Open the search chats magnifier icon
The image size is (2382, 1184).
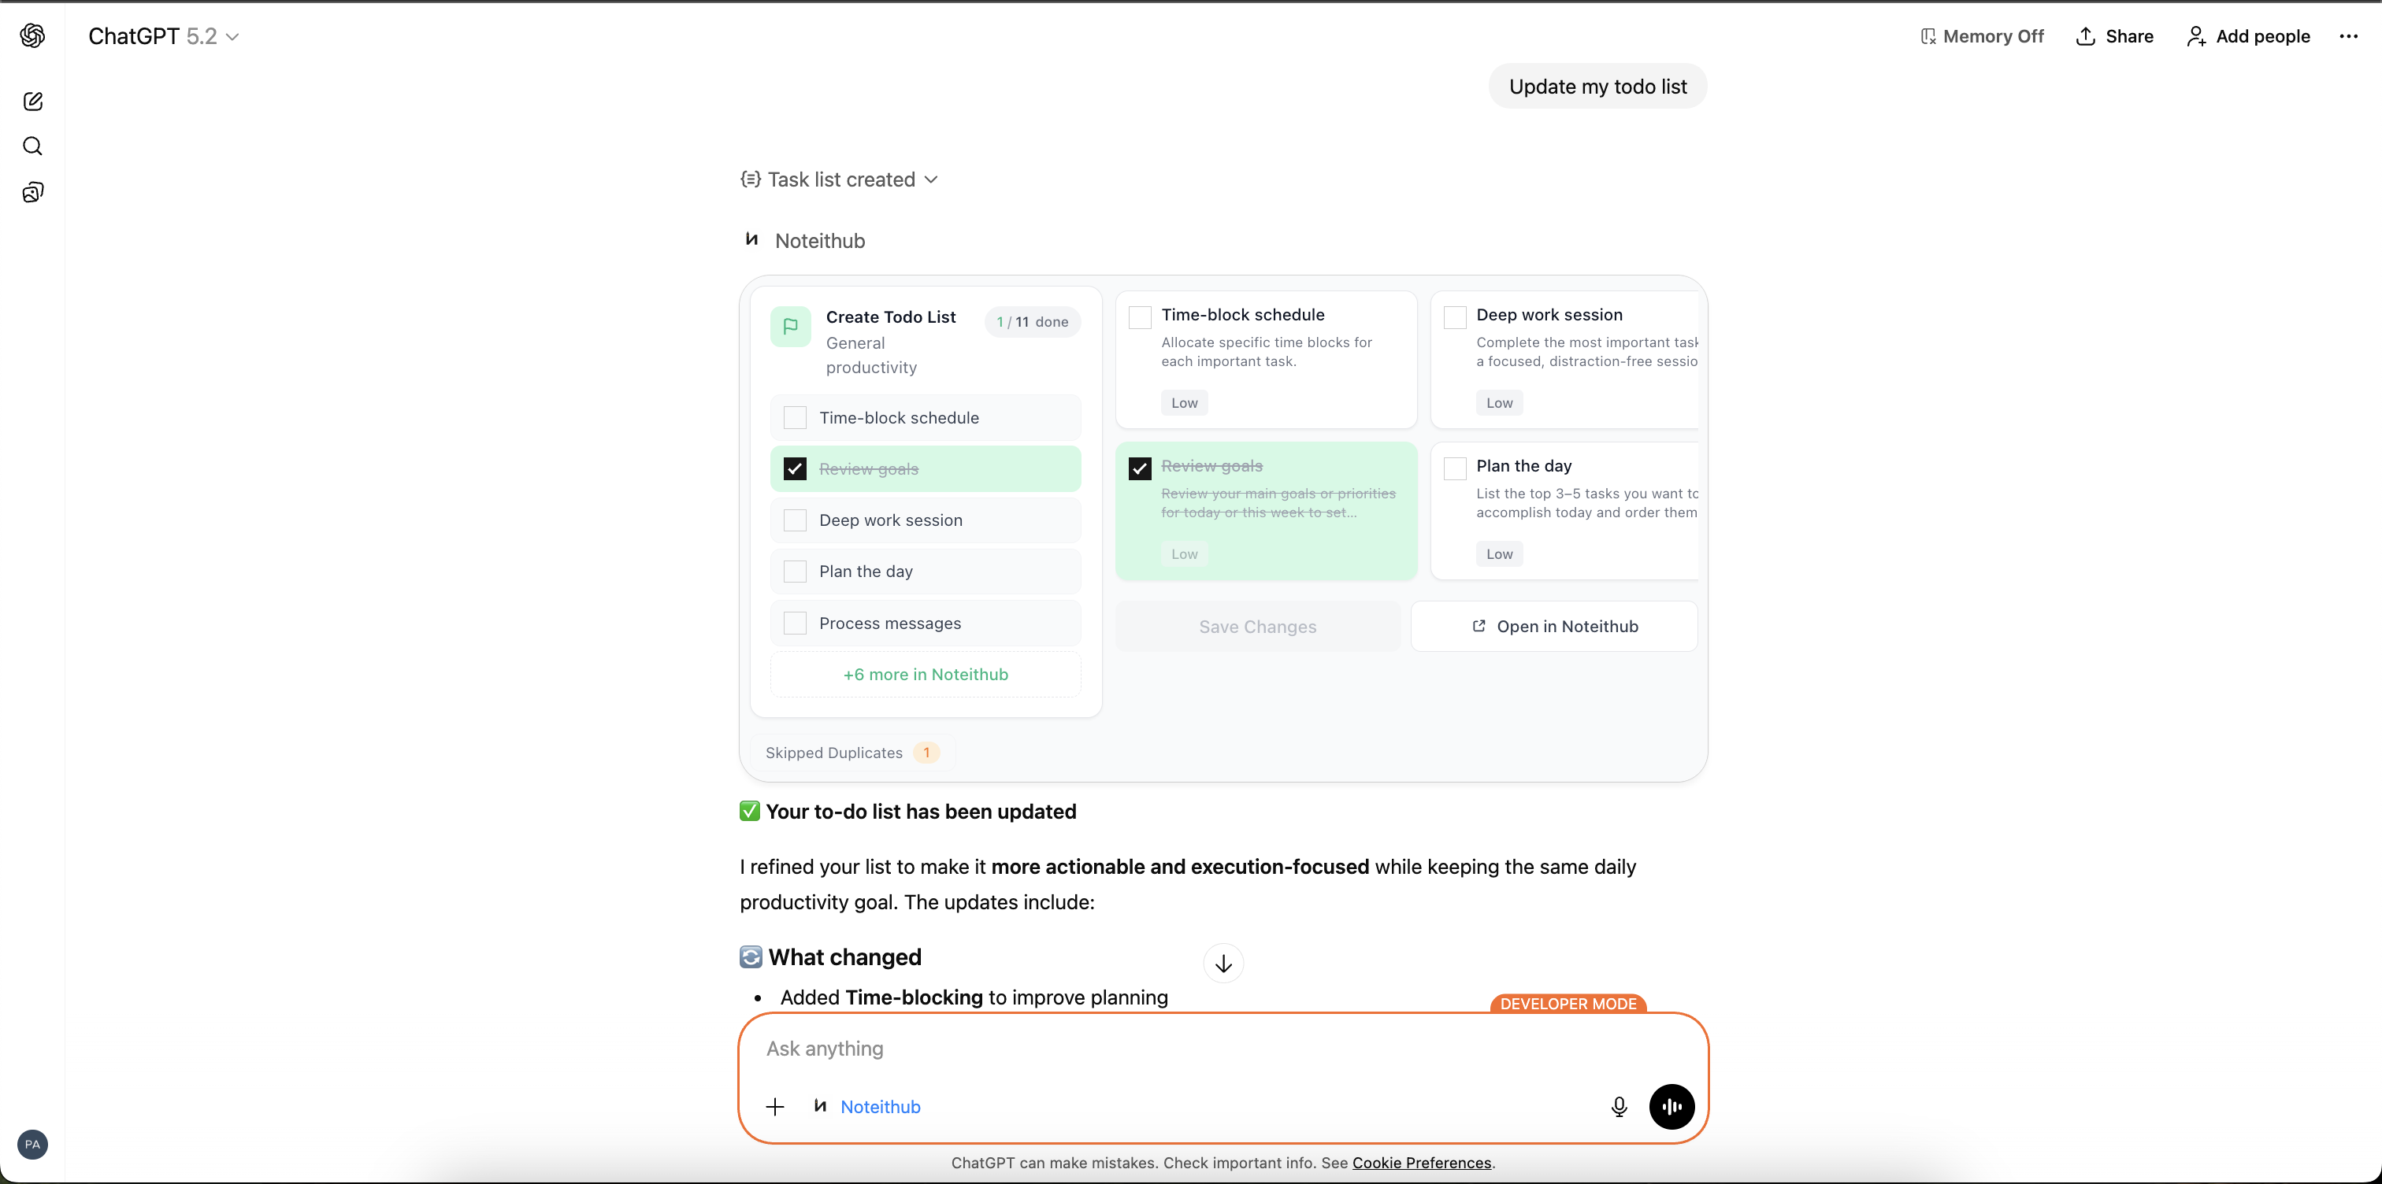click(x=32, y=146)
